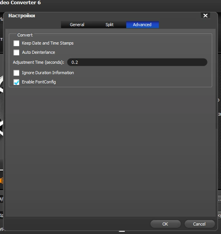Click the browse ellipsis button behind dialog

point(219,199)
